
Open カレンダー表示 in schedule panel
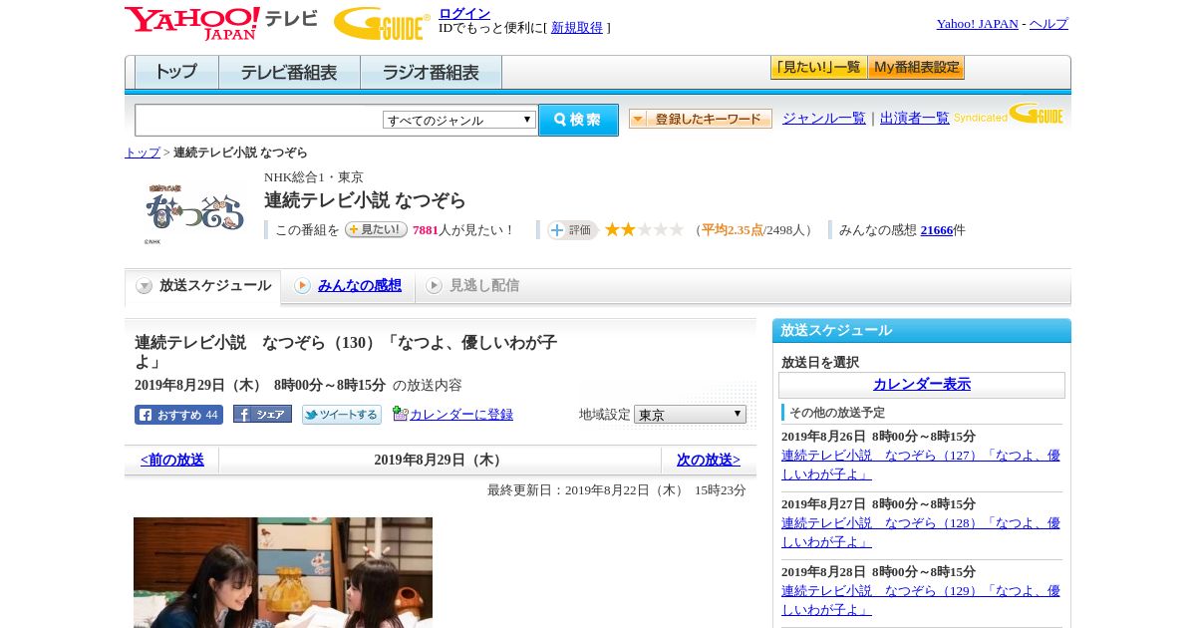click(922, 385)
